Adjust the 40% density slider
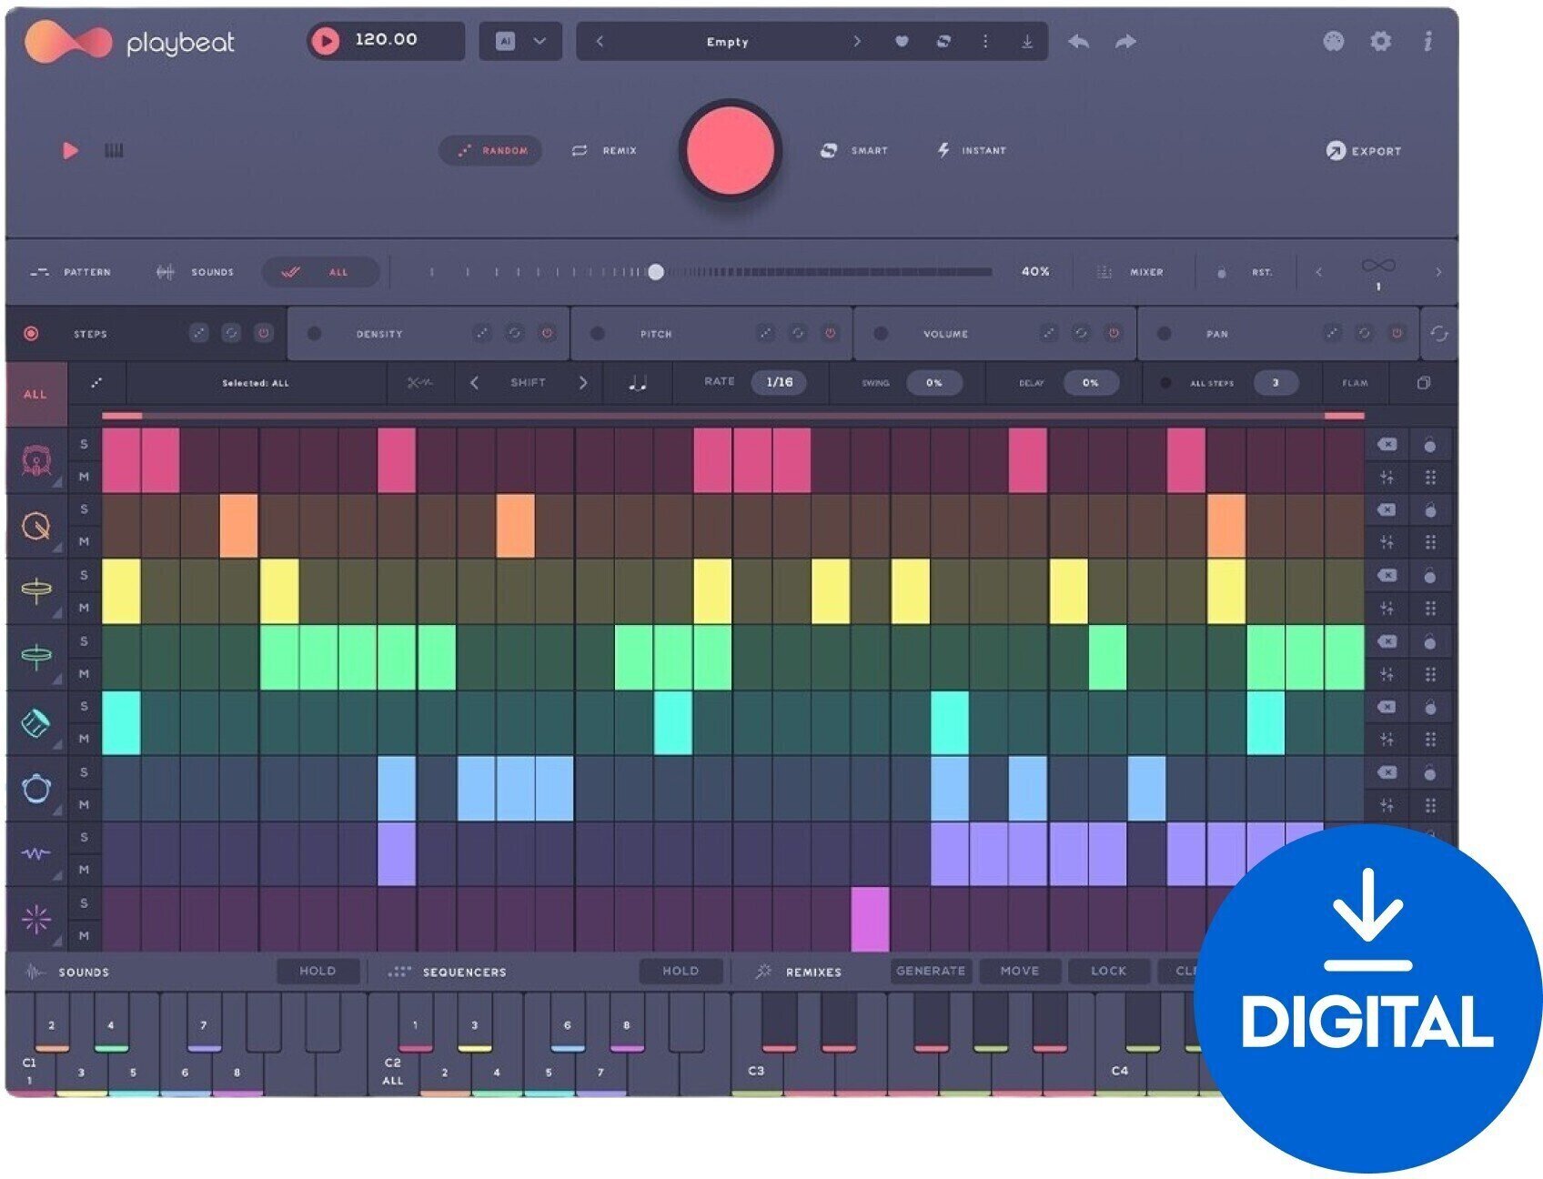 click(x=658, y=269)
